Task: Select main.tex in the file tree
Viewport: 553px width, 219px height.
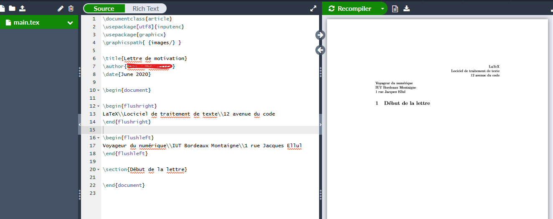Action: point(27,23)
